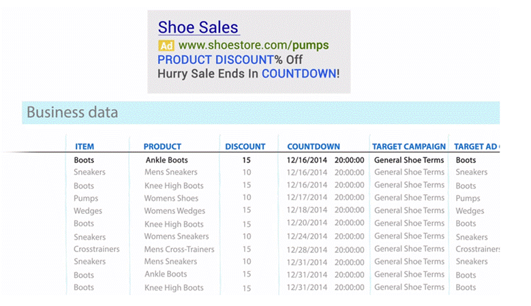
Task: Click the Ankle Boots cell in first row
Action: [166, 160]
